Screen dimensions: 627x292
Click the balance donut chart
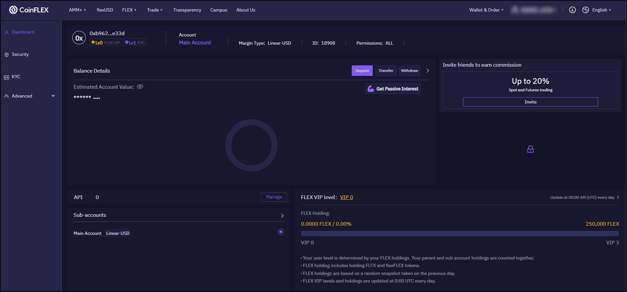pos(251,145)
